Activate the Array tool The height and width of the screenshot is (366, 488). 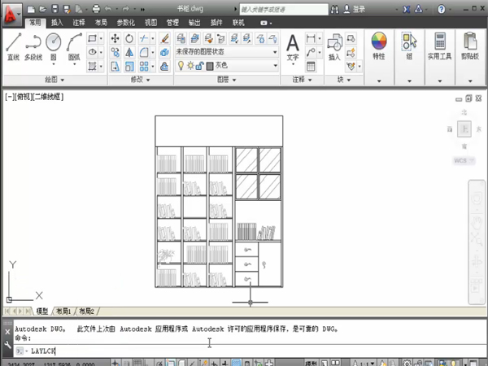tap(144, 67)
